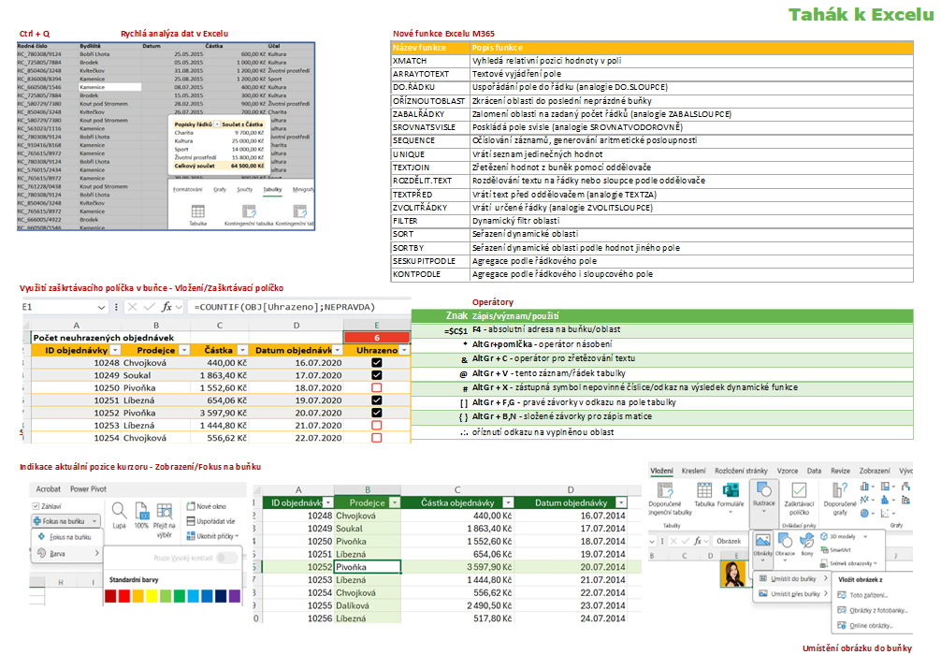The image size is (941, 655).
Task: Click the confirm checkmark in COUNTIF formula bar
Action: (150, 307)
